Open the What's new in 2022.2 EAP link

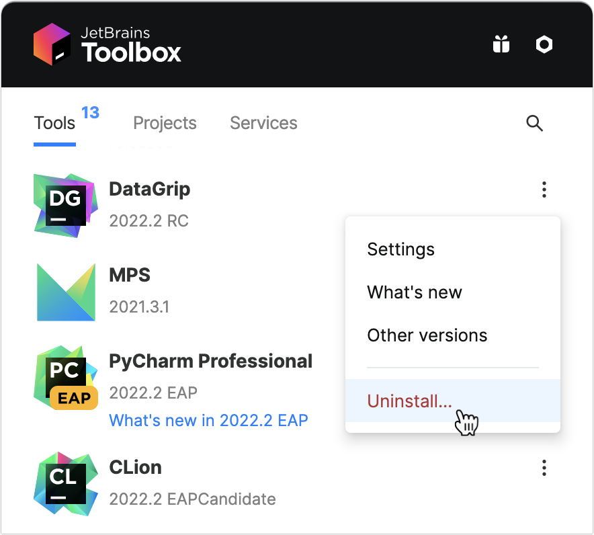pos(208,419)
